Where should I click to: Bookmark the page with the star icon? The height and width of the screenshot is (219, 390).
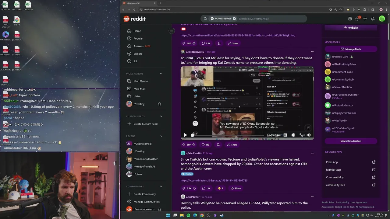coord(341,9)
